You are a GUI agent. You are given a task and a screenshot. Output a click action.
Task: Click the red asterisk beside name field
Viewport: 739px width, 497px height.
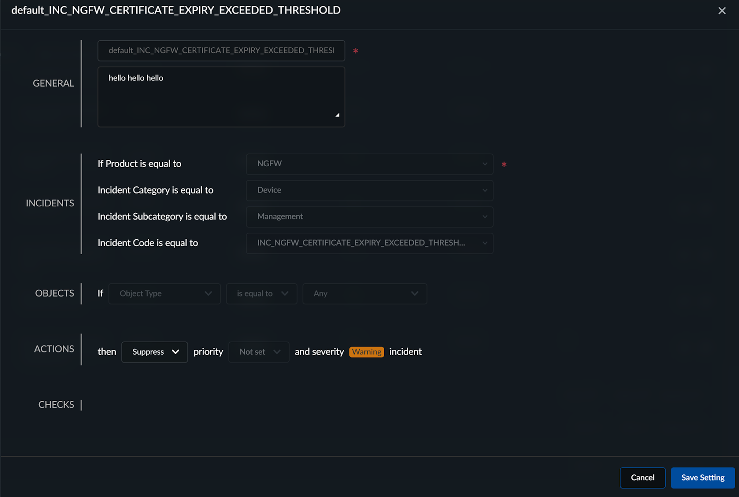(x=356, y=51)
